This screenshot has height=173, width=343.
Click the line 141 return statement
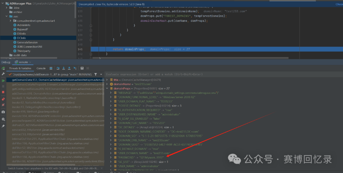(129, 49)
